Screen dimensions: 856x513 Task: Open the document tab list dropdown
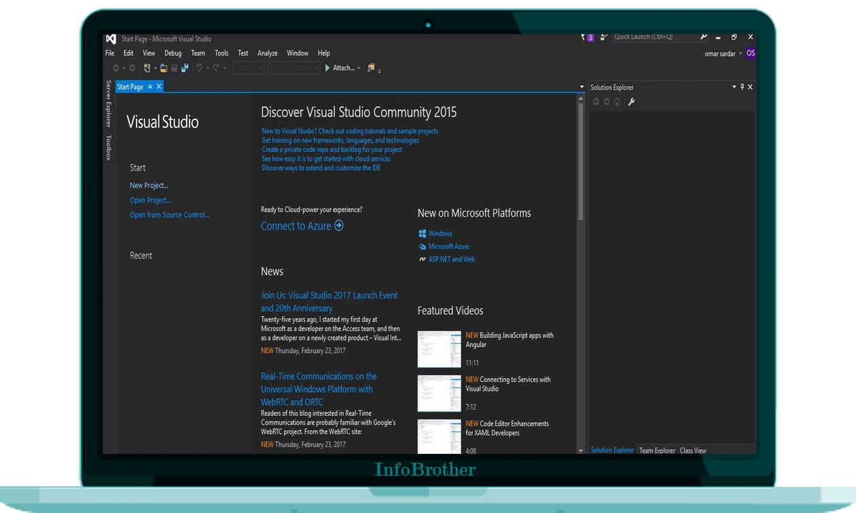[x=582, y=87]
